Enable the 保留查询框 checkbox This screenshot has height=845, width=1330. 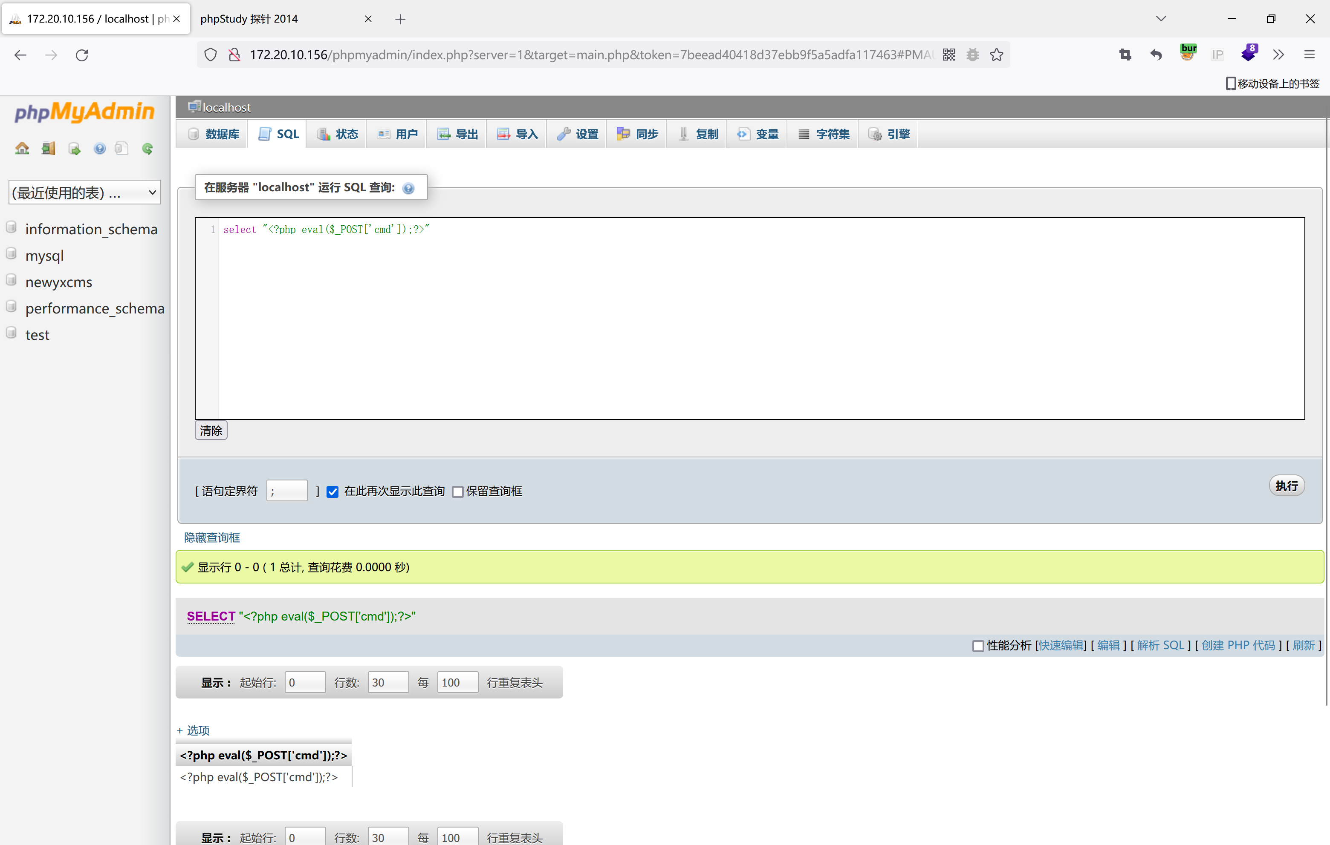458,491
